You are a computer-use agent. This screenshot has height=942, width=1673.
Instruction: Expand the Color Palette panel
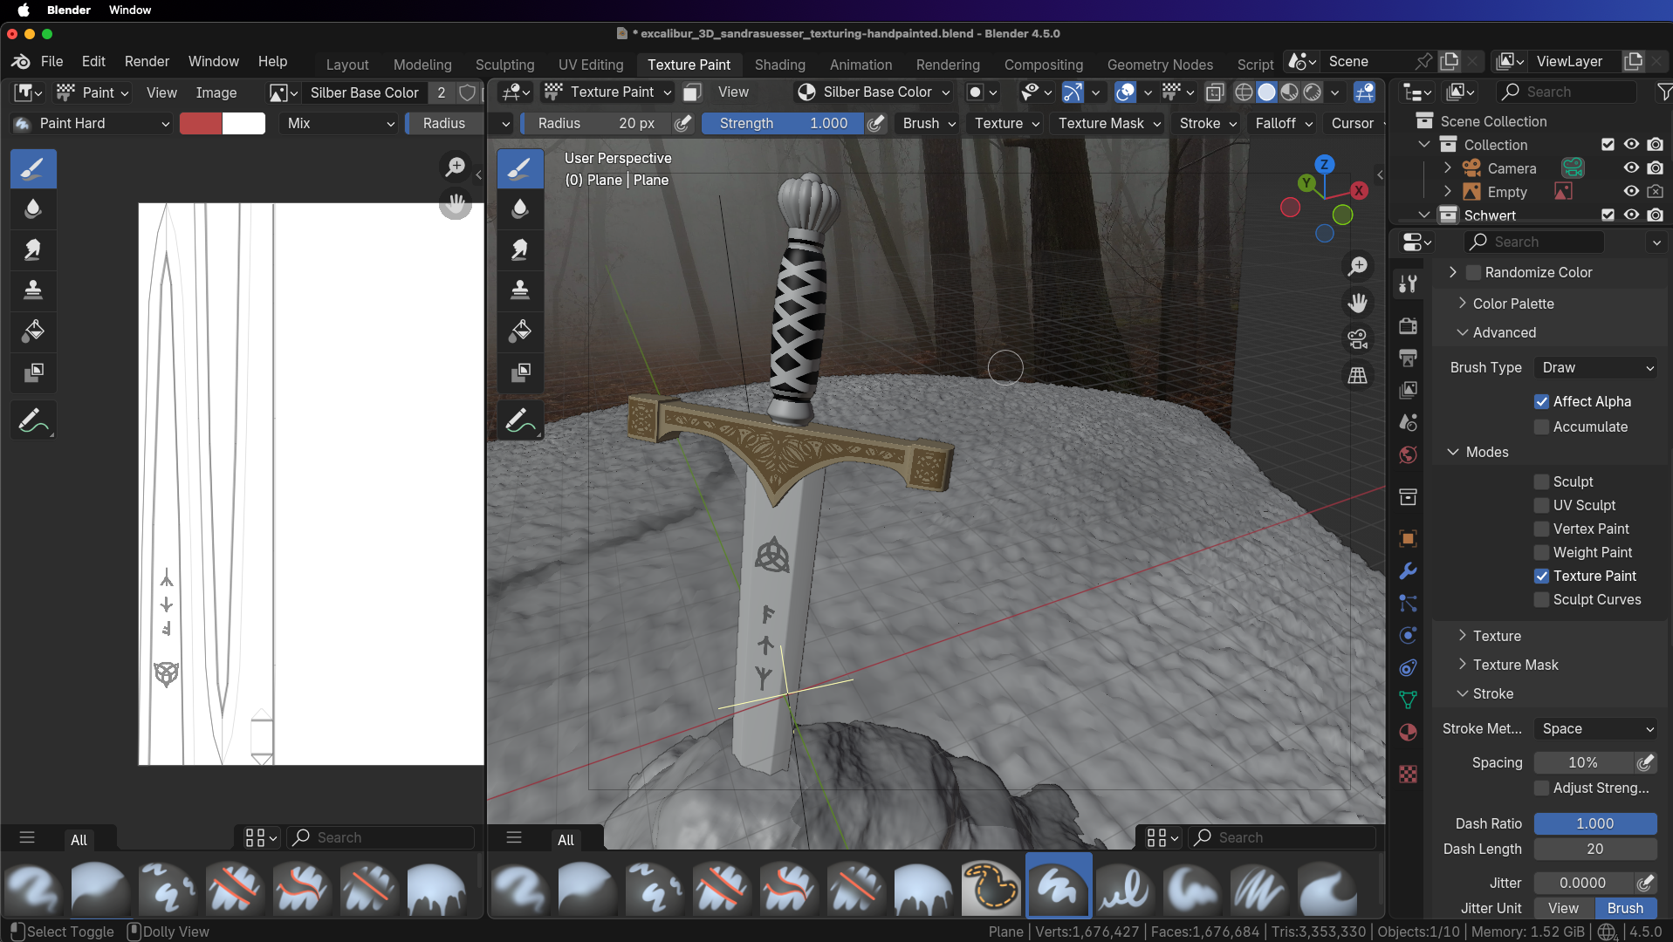pyautogui.click(x=1513, y=304)
